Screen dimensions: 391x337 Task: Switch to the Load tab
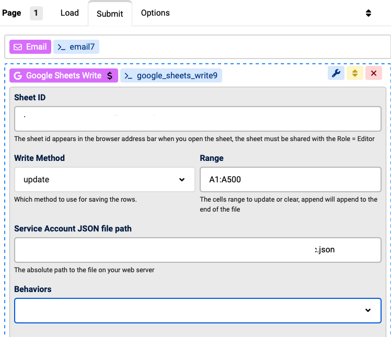click(x=70, y=13)
